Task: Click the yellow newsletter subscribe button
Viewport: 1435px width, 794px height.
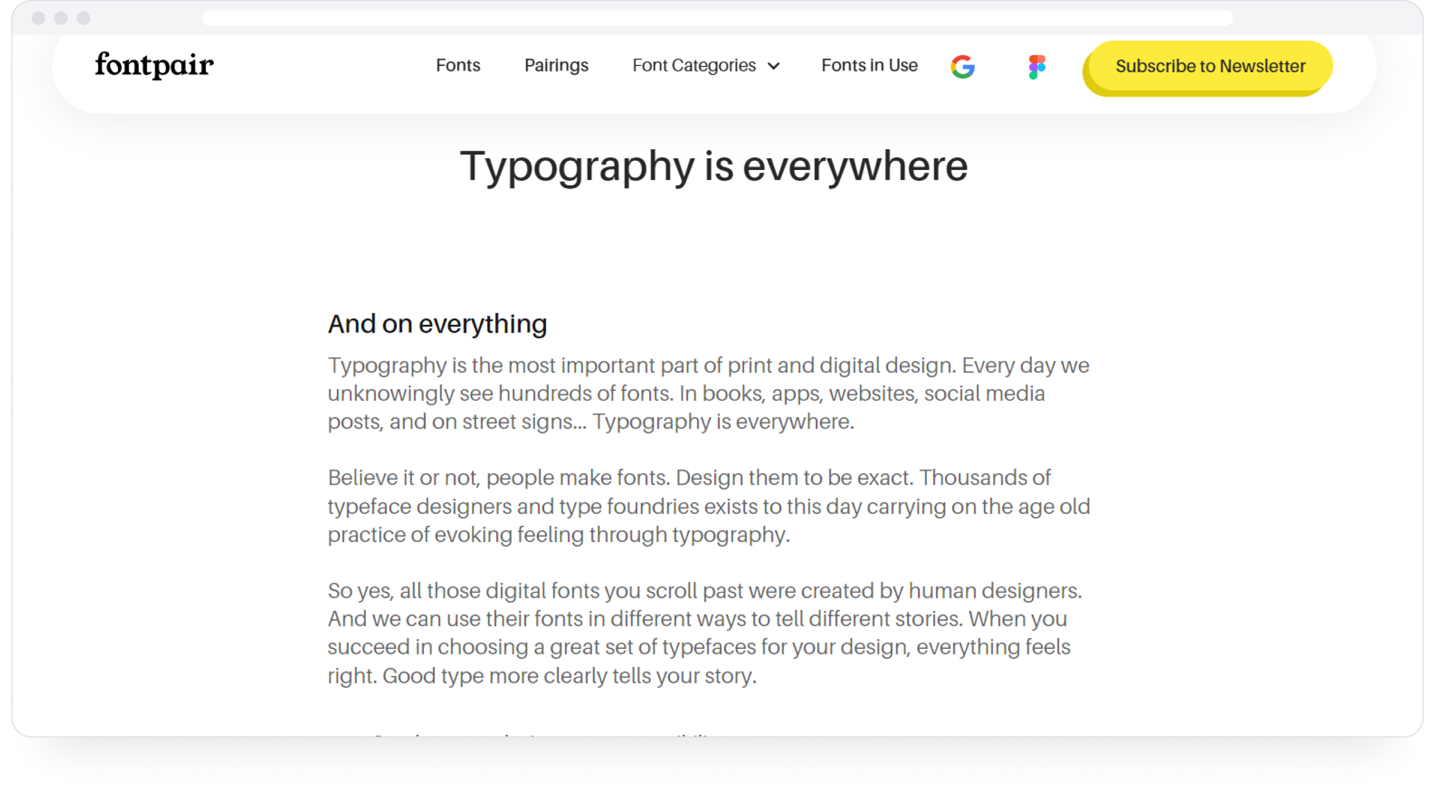Action: coord(1209,64)
